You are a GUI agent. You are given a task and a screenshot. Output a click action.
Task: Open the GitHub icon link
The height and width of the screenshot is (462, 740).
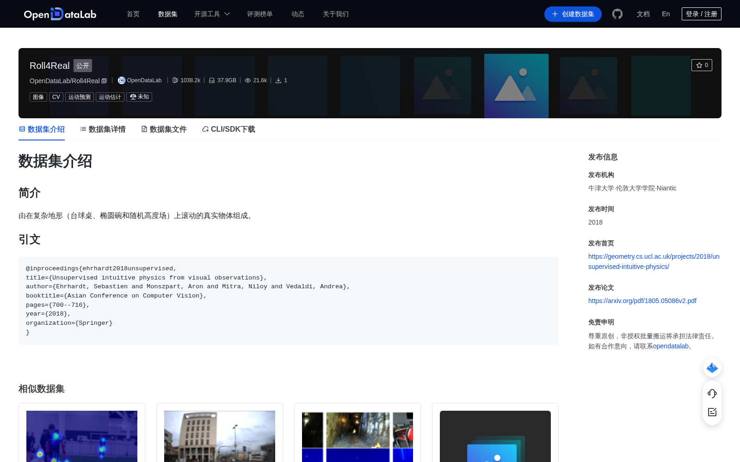coord(617,14)
